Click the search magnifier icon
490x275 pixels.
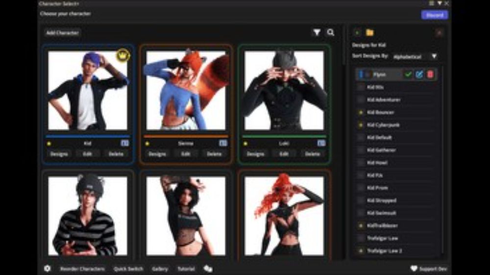[x=331, y=32]
